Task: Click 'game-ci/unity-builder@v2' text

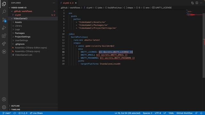Action: coord(100,46)
